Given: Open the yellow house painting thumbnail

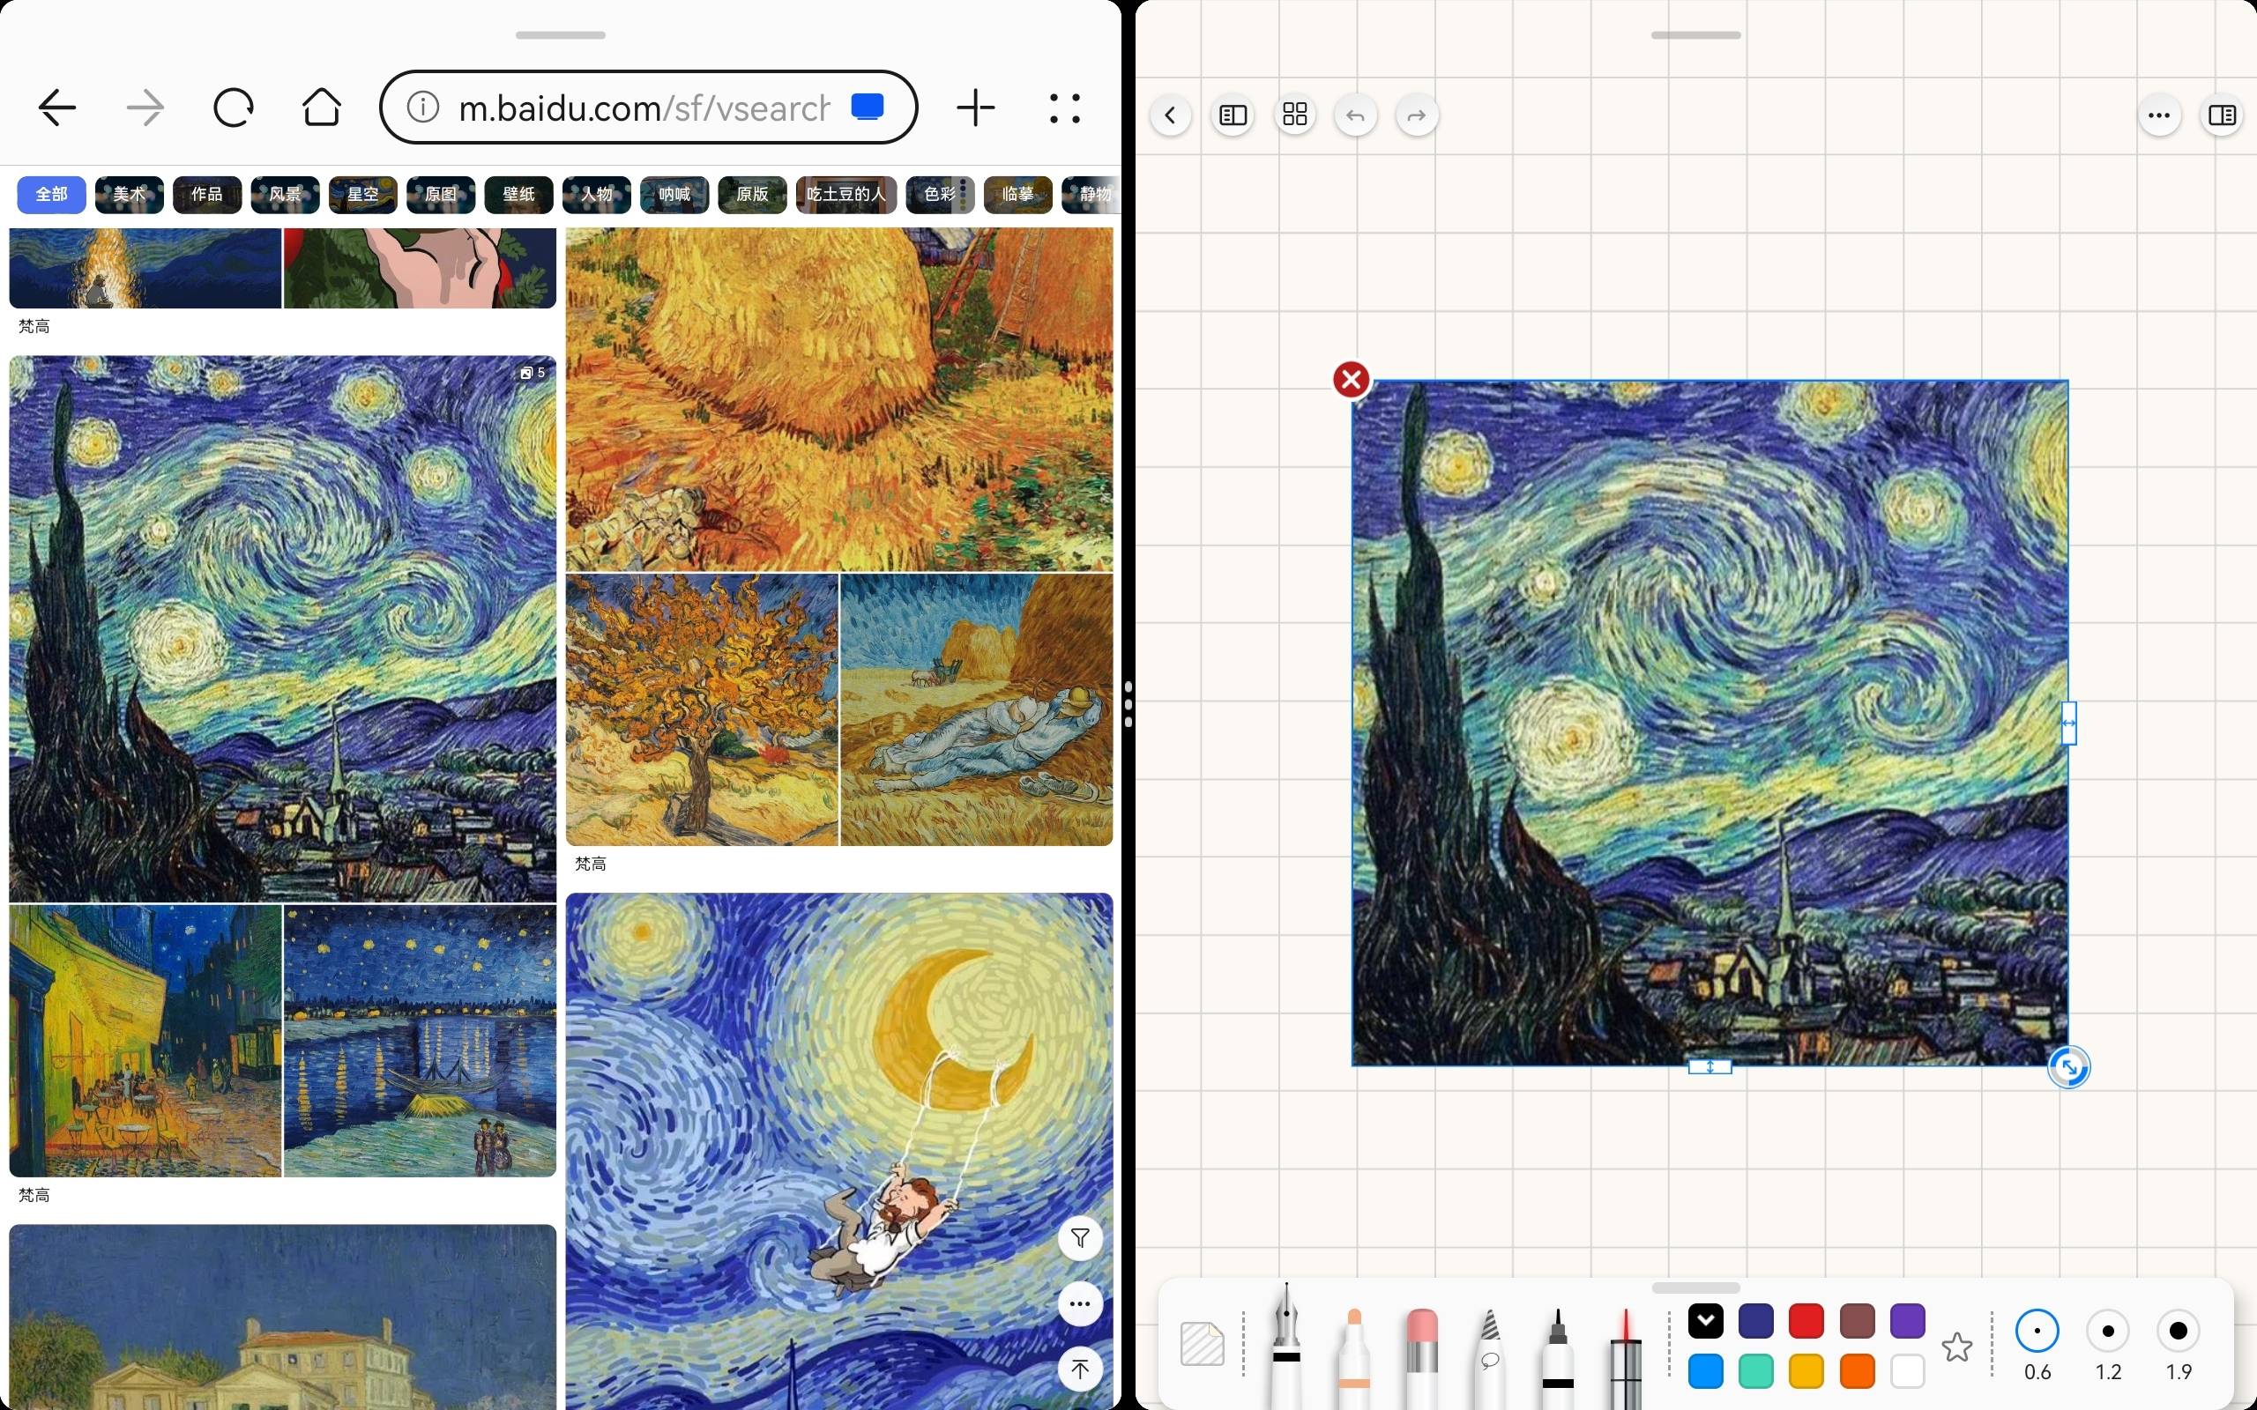Looking at the screenshot, I should pos(283,1317).
